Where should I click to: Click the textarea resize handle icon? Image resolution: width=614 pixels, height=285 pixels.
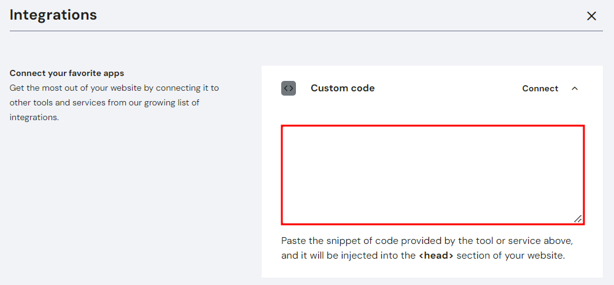click(x=578, y=219)
